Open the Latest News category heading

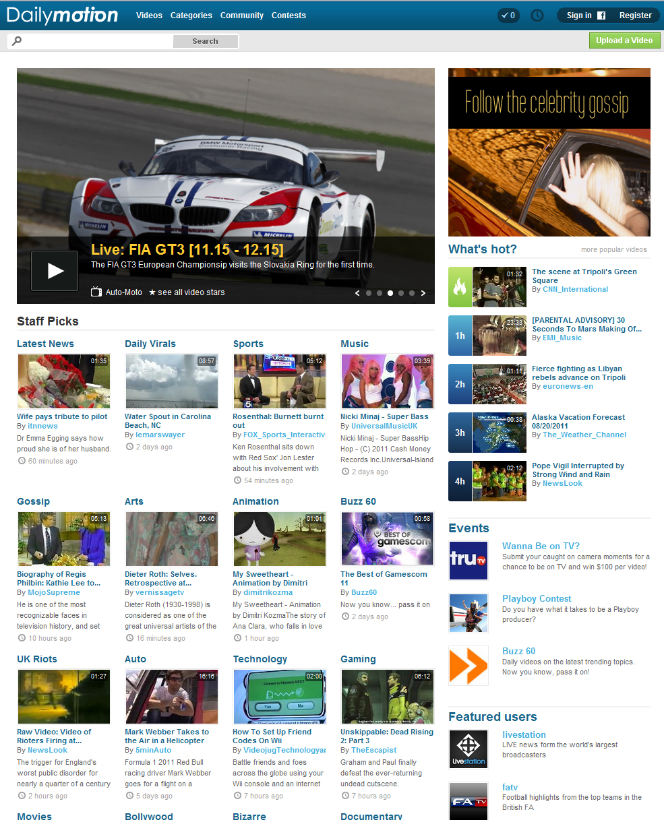[45, 344]
